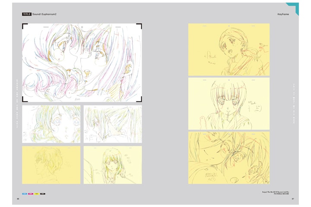This screenshot has width=311, height=207.
Task: Click the black TITLE label badge
Action: [x=26, y=14]
